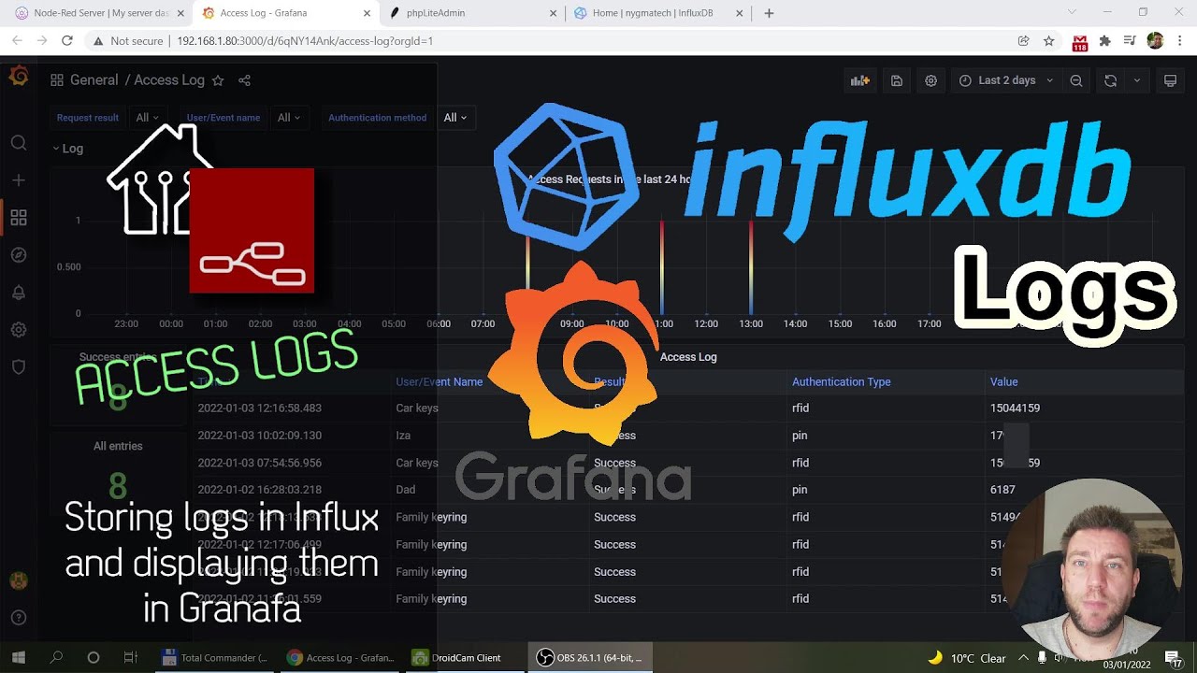Open the Help question mark icon
The height and width of the screenshot is (673, 1197).
coord(19,618)
